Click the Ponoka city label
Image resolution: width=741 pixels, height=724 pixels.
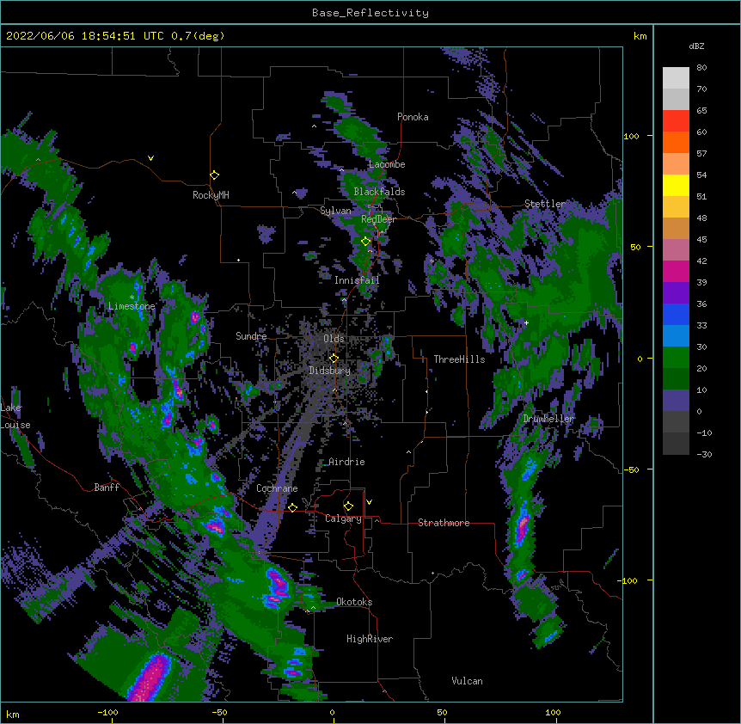click(x=413, y=117)
